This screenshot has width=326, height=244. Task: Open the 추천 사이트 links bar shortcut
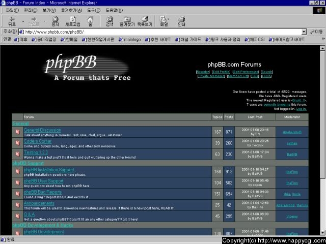(158, 40)
